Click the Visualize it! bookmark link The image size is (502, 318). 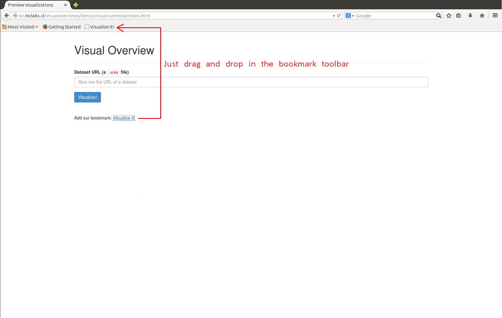click(x=124, y=118)
